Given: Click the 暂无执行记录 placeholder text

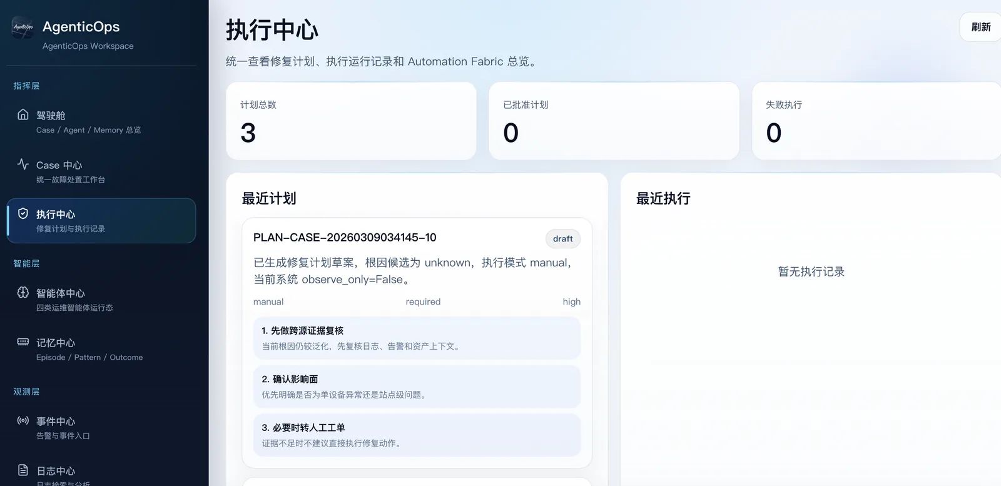Looking at the screenshot, I should point(811,271).
